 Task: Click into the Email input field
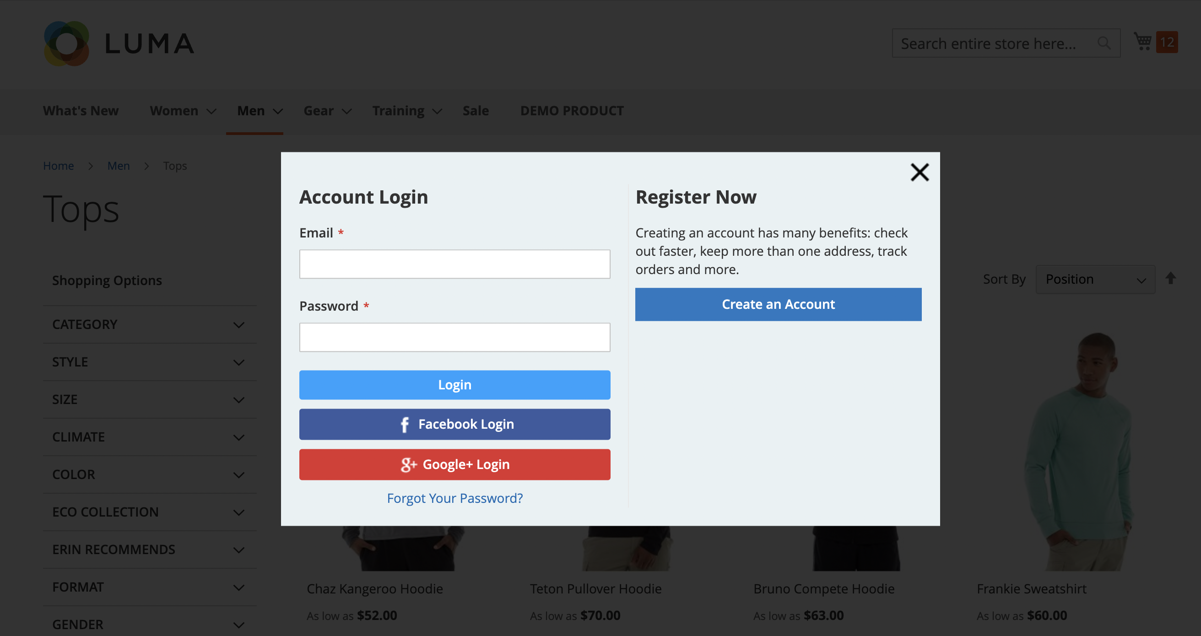(454, 264)
